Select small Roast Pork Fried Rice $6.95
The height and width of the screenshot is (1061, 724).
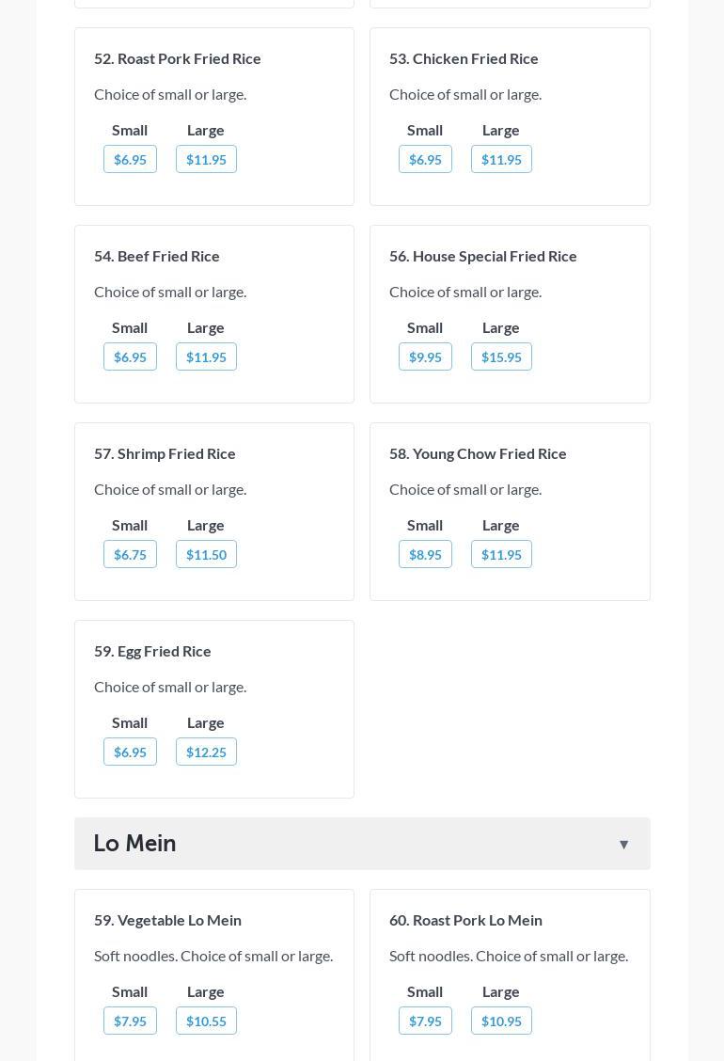click(x=130, y=160)
